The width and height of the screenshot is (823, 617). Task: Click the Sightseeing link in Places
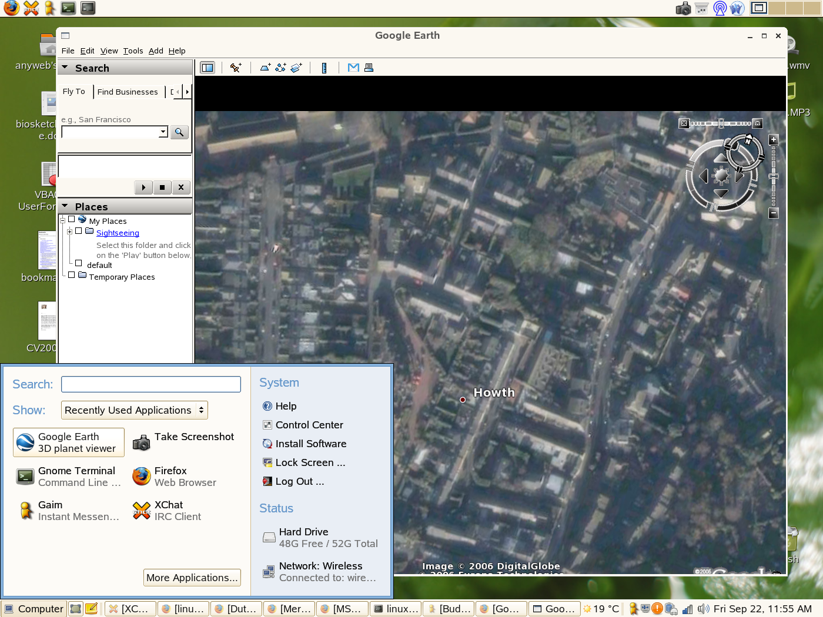tap(118, 233)
